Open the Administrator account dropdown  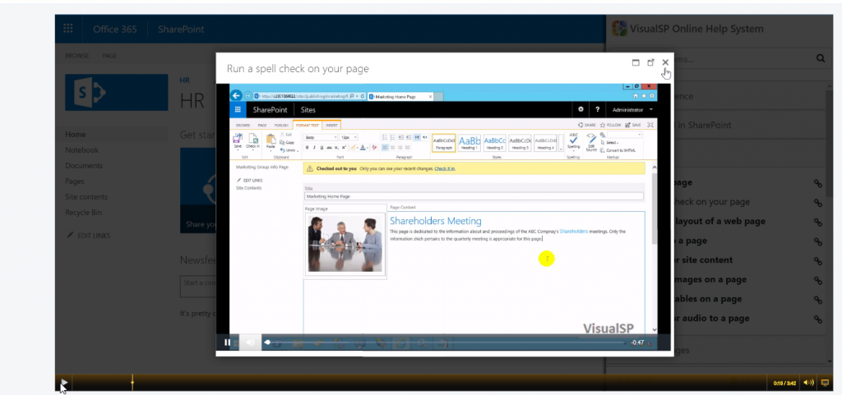click(x=633, y=110)
